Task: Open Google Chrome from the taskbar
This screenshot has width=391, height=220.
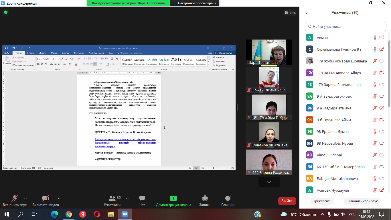Action: pos(68,214)
